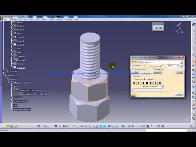Open the Start menu
The width and height of the screenshot is (196, 147).
6,19
